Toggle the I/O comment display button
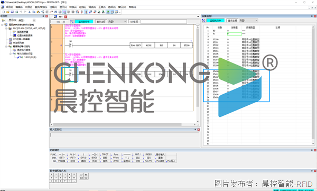 pyautogui.click(x=134, y=22)
